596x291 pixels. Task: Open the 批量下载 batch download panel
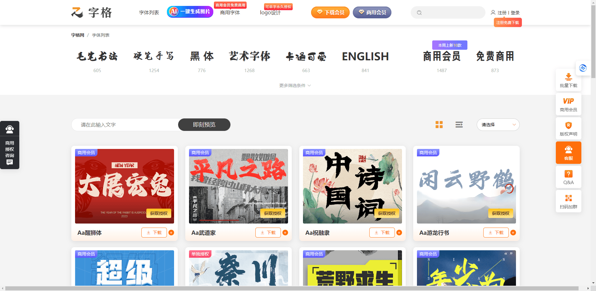pos(568,81)
